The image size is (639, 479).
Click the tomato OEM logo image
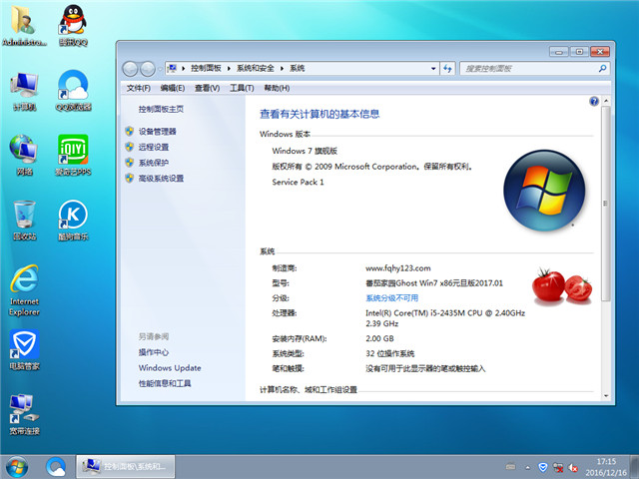point(562,286)
